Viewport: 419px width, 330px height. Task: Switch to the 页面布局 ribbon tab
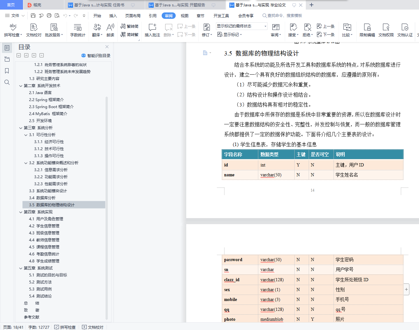point(133,16)
